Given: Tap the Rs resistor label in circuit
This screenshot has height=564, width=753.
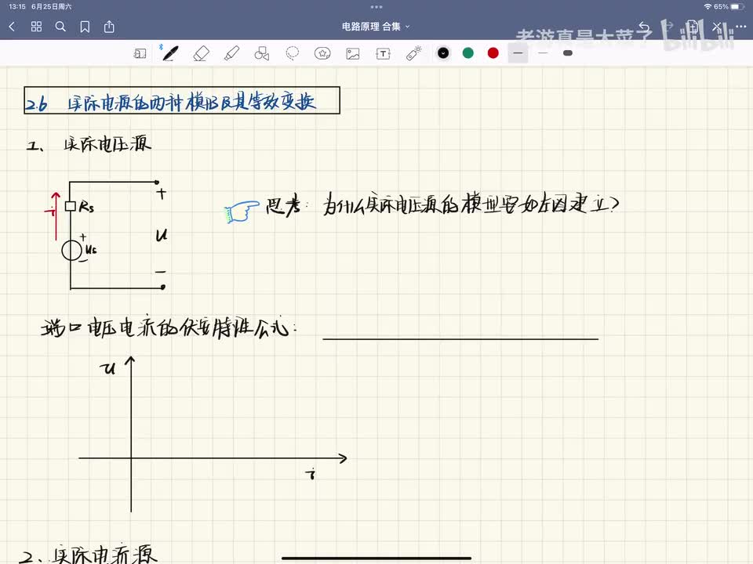Looking at the screenshot, I should [x=86, y=207].
